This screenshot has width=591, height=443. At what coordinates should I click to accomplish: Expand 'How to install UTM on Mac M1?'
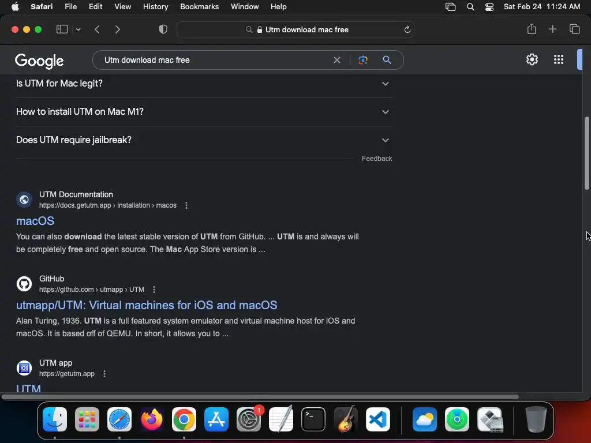pyautogui.click(x=204, y=111)
